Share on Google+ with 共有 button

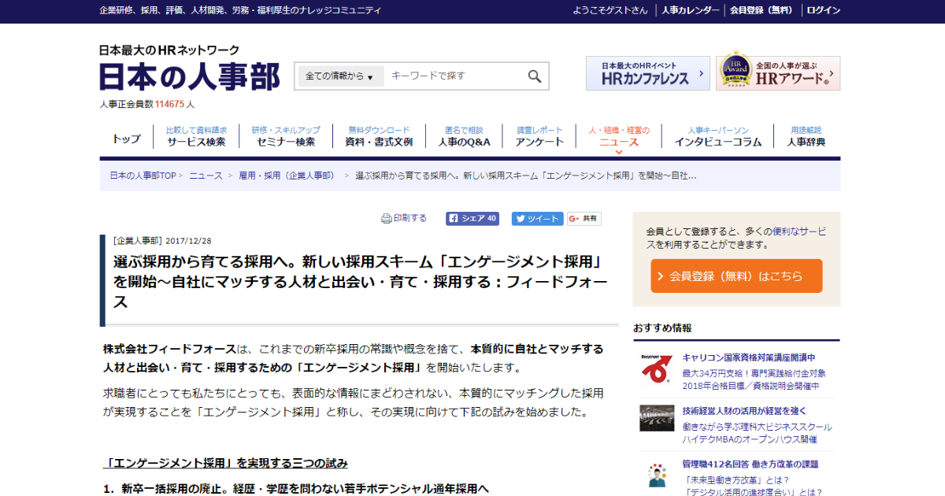pyautogui.click(x=584, y=219)
